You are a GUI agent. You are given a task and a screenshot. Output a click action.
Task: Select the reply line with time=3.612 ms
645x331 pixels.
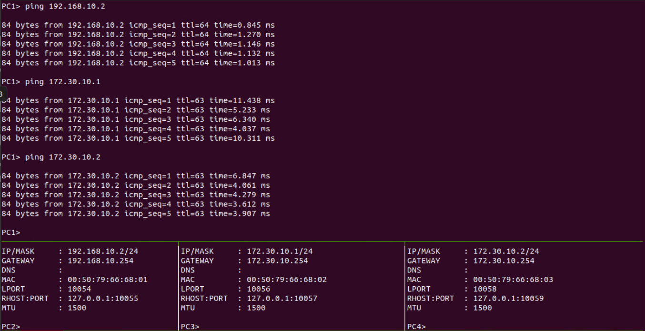click(x=136, y=204)
